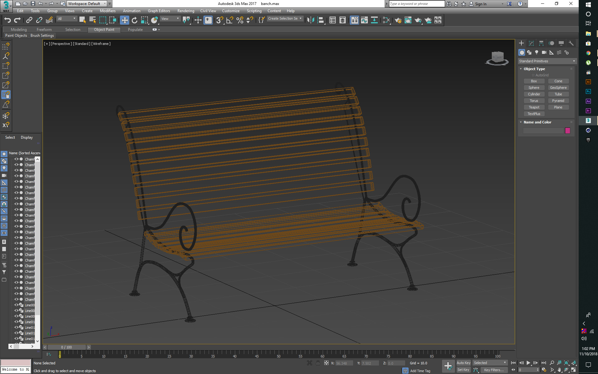598x374 pixels.
Task: Open the Workspace Default dropdown
Action: click(87, 4)
